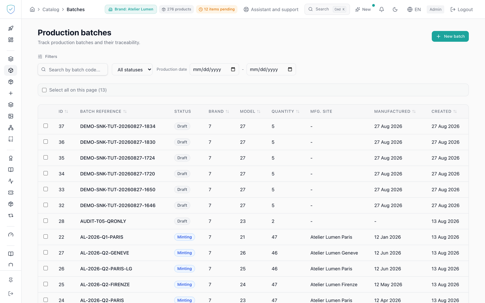Open the All statuses dropdown
Image resolution: width=485 pixels, height=303 pixels.
coord(132,69)
